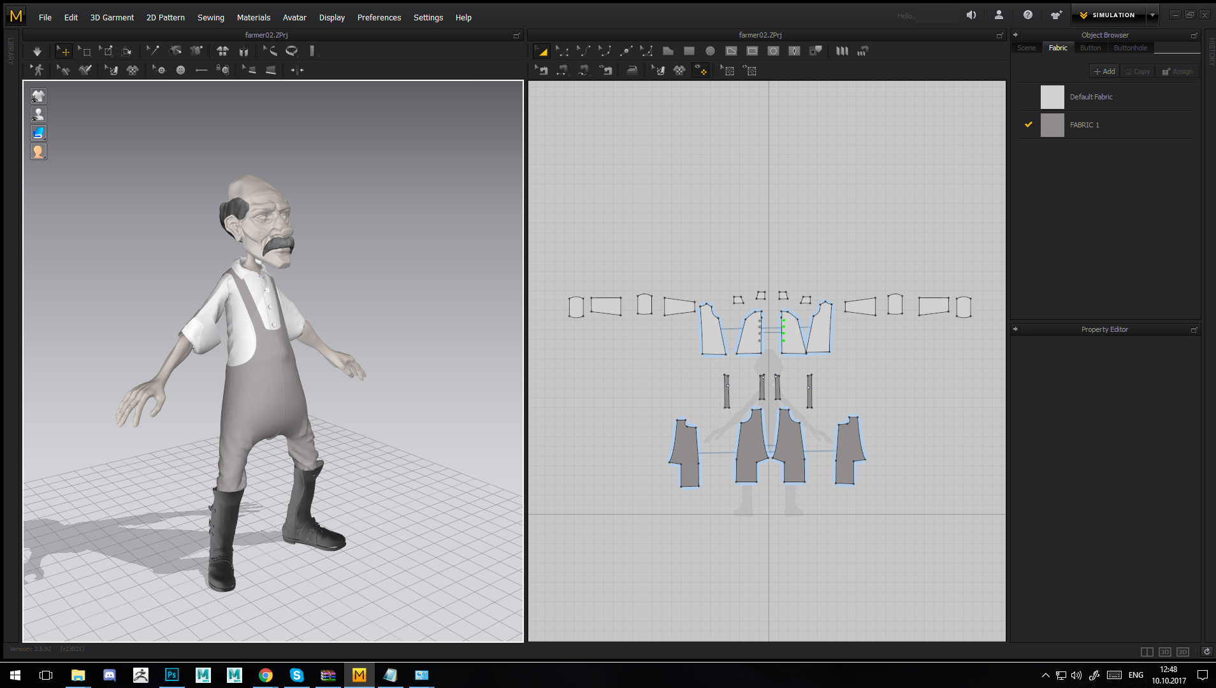
Task: Expand the HISTORY side panel
Action: (1212, 51)
